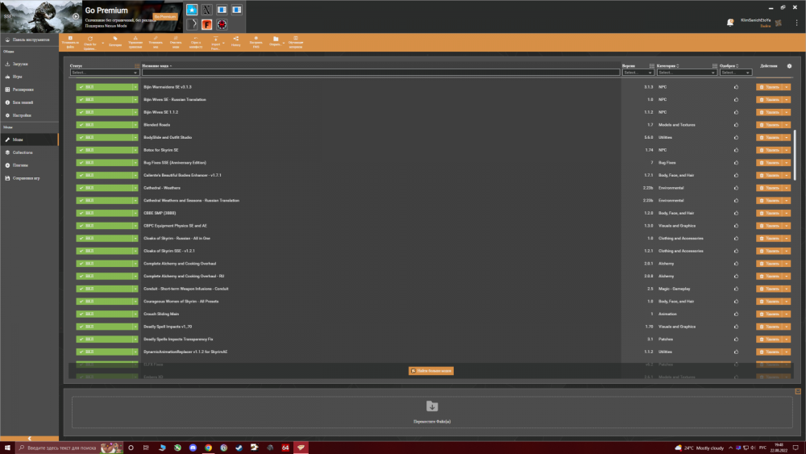Open History toolbar item
The image size is (806, 454).
236,42
